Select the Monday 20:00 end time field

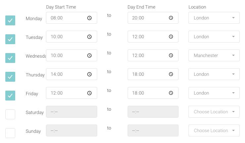click(x=153, y=18)
